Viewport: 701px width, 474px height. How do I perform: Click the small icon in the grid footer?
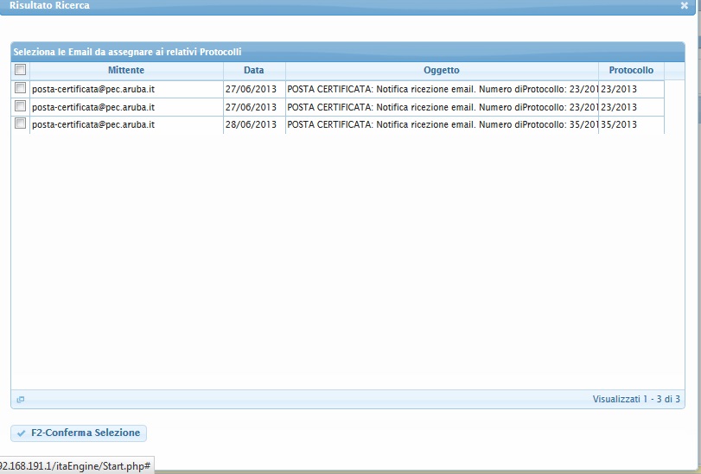click(x=21, y=400)
